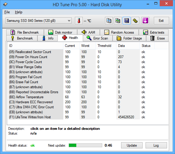
Task: Select the Program Fail Count row
Action: tap(81, 77)
